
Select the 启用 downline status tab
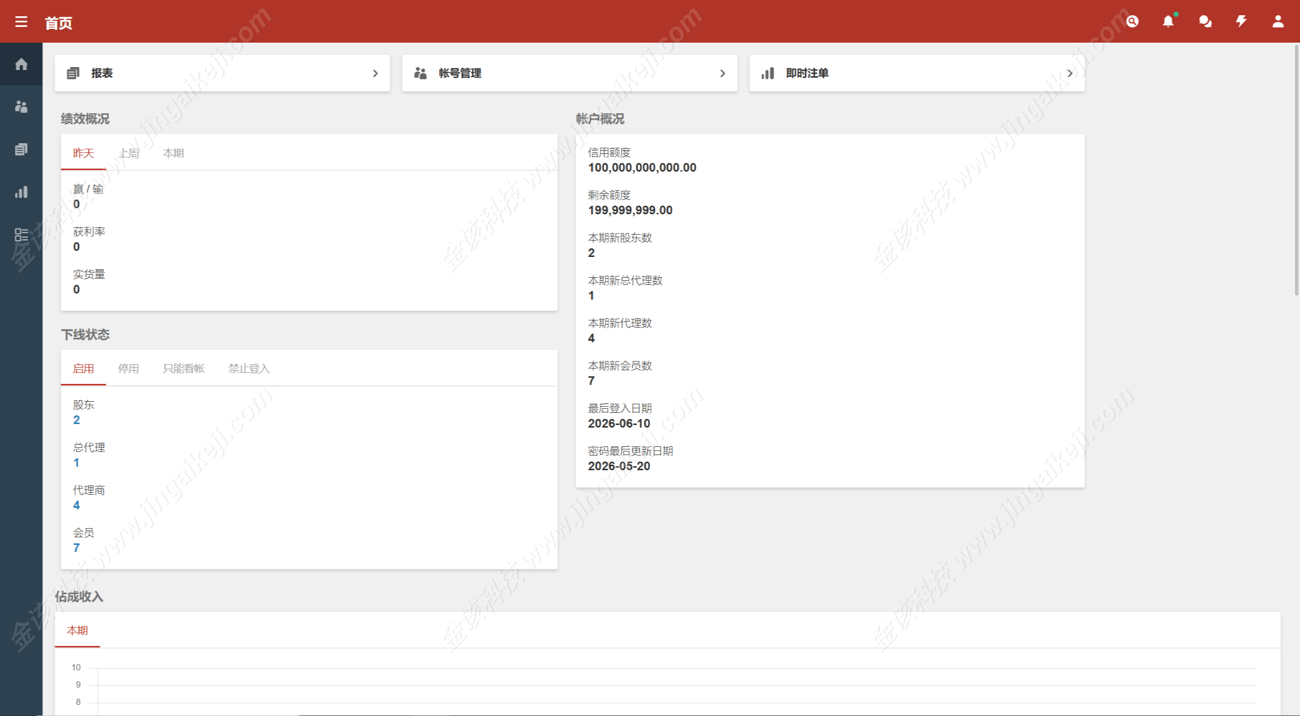(83, 368)
